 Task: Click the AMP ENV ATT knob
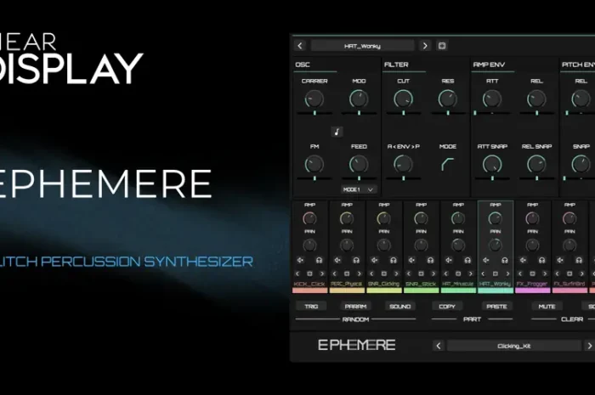tap(492, 99)
